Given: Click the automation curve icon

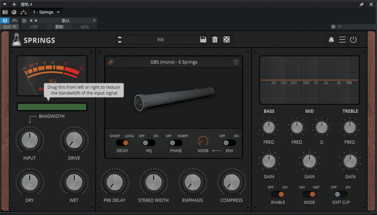Looking at the screenshot, I should pos(14,21).
